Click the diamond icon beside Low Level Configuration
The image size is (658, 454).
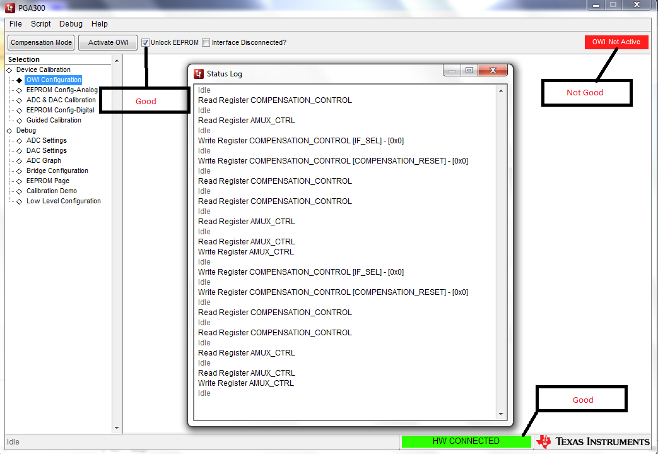[20, 201]
